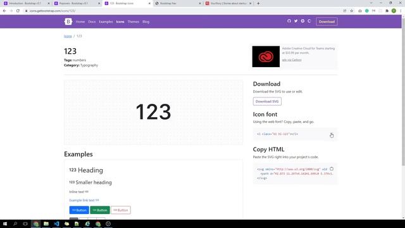This screenshot has height=228, width=405.
Task: Click the blue example Button
Action: pyautogui.click(x=79, y=210)
